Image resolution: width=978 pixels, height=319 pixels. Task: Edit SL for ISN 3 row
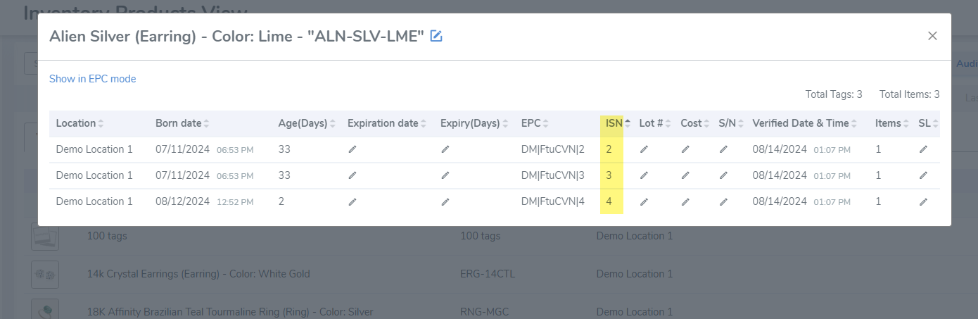pyautogui.click(x=923, y=175)
